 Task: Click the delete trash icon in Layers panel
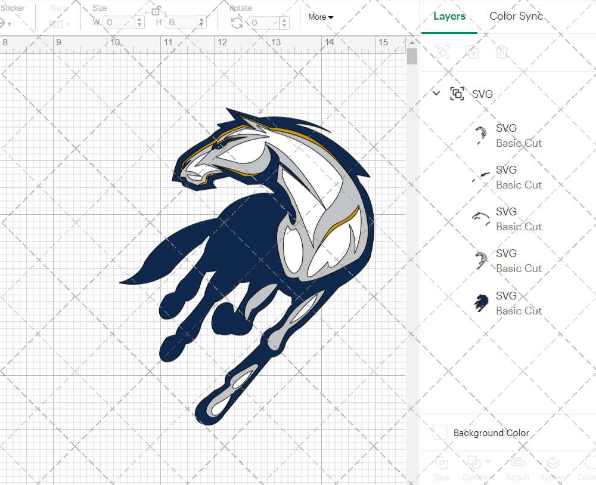[x=502, y=52]
